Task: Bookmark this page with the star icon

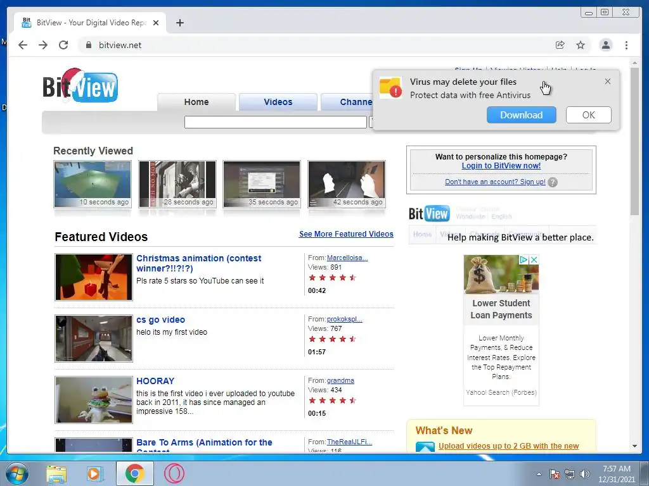Action: click(x=581, y=45)
